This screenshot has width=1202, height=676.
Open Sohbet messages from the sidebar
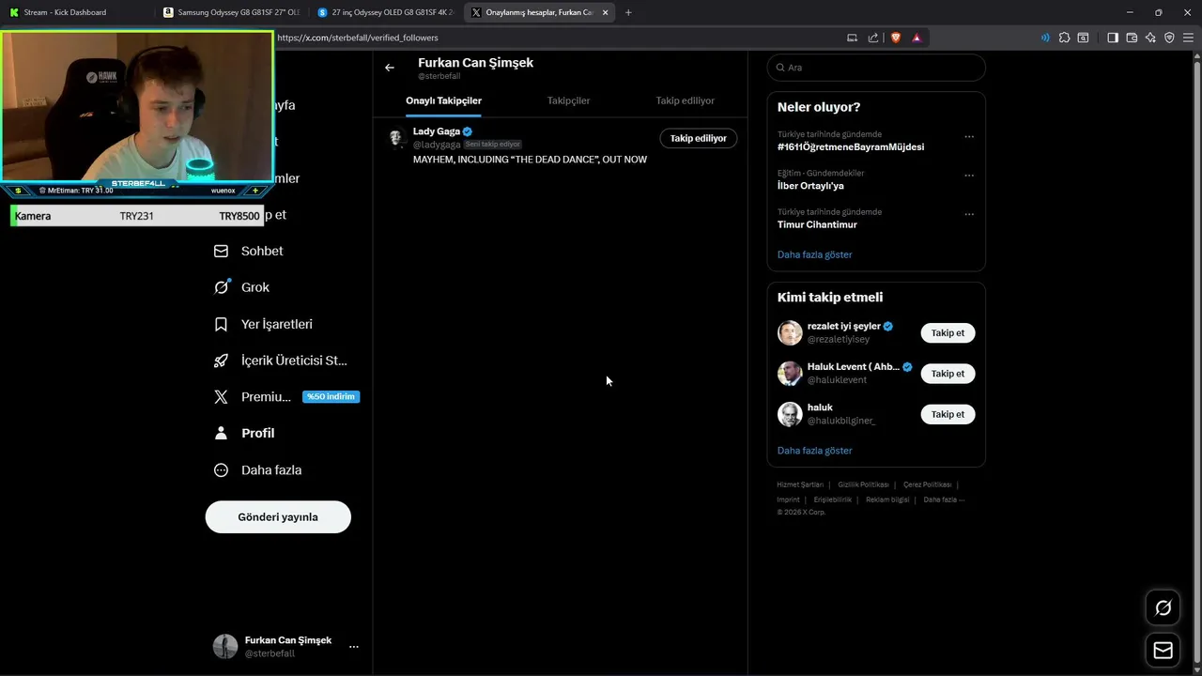[249, 251]
